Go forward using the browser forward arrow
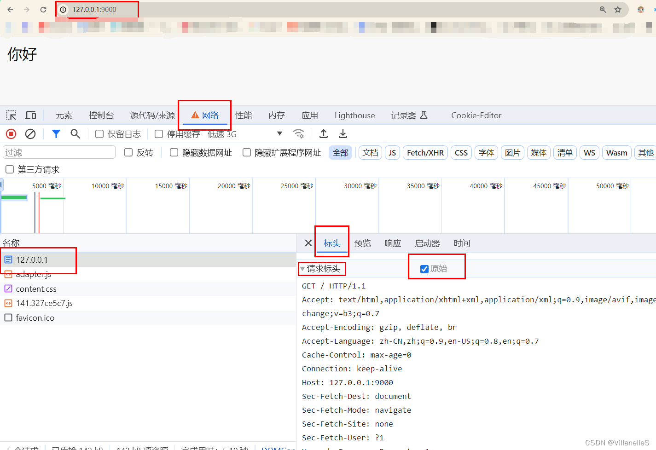656x450 pixels. (27, 10)
